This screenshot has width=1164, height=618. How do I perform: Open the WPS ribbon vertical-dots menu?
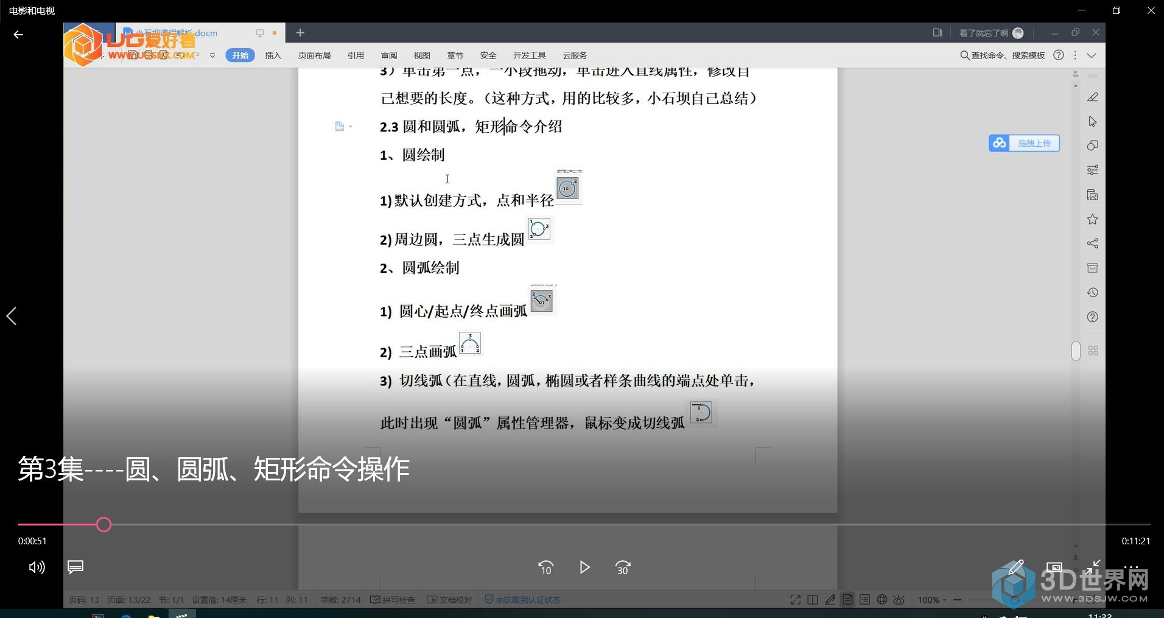pos(1075,55)
